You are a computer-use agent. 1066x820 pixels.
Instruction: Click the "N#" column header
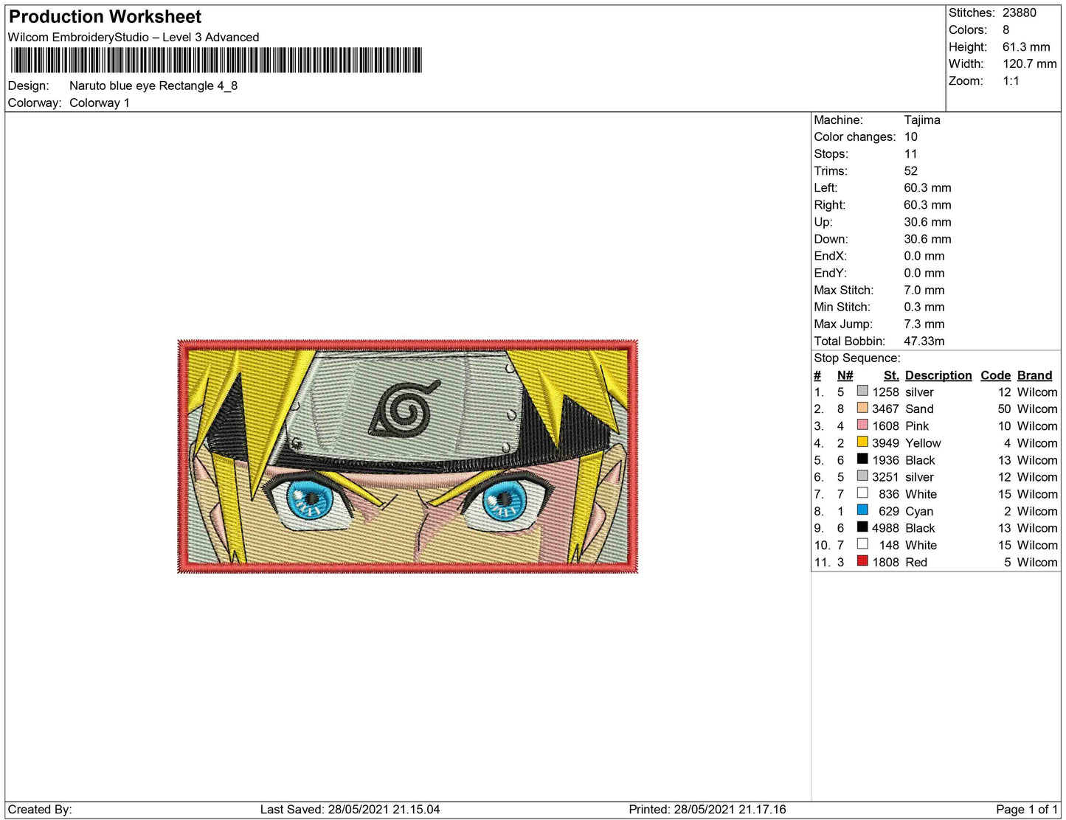point(845,375)
